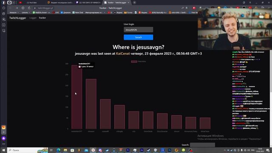Viewport: 272px width, 153px height.
Task: Click the streamer webcam overlay
Action: pyautogui.click(x=235, y=29)
